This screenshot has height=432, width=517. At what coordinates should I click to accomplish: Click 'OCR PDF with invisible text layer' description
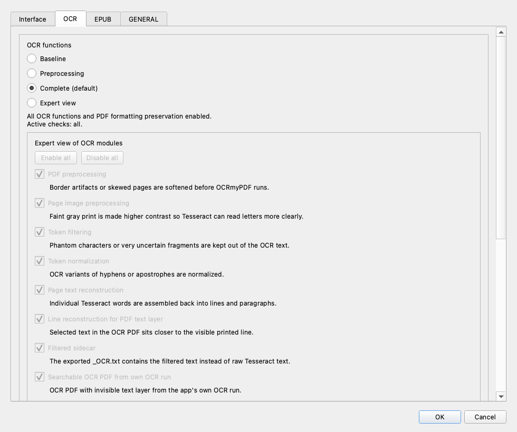tap(146, 390)
